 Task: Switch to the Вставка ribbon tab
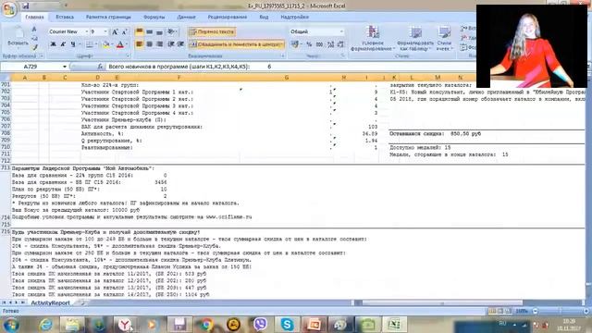click(x=65, y=17)
